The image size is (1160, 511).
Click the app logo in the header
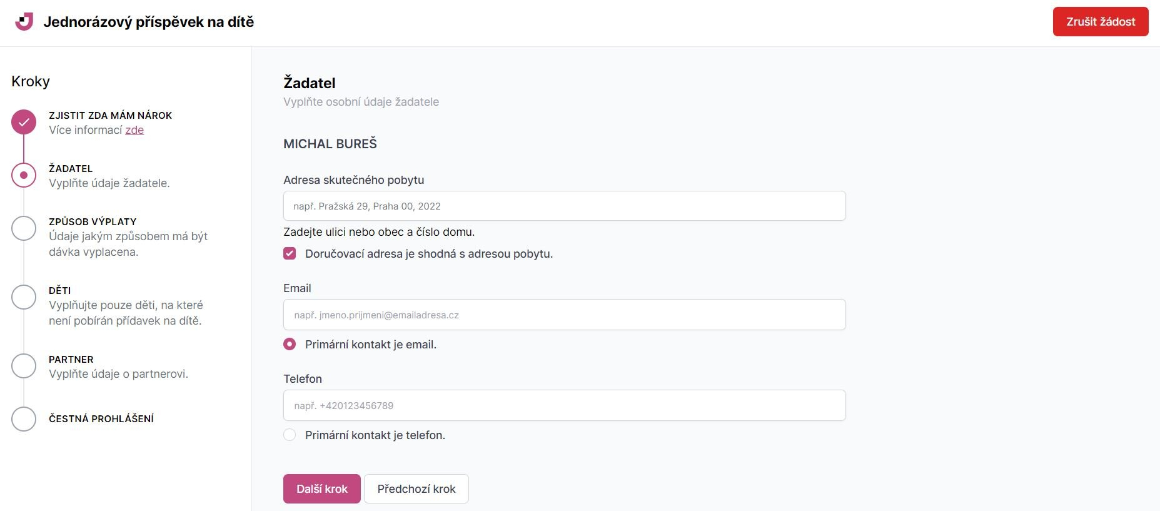coord(24,22)
